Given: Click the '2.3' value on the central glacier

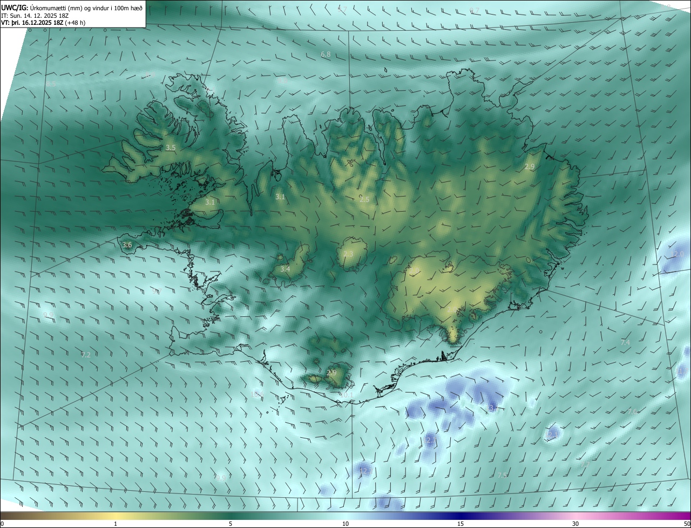Looking at the screenshot, I should pos(348,254).
